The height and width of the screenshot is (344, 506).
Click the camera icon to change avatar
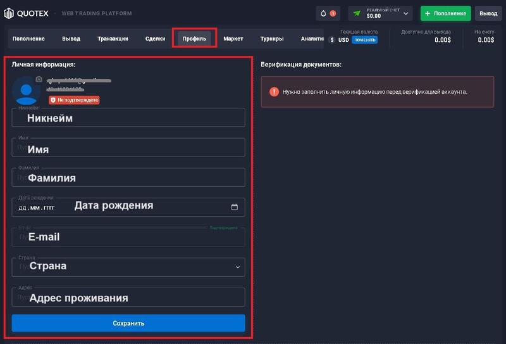point(39,79)
